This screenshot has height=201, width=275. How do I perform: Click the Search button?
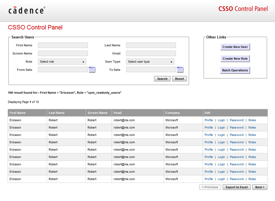[162, 78]
